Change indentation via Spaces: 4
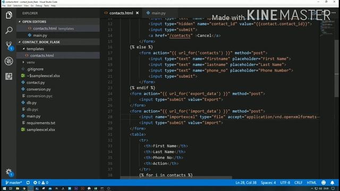The height and width of the screenshot is (191, 340). tap(268, 183)
